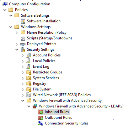123x127 pixels.
Task: Select System Services label
Action: (x=46, y=78)
